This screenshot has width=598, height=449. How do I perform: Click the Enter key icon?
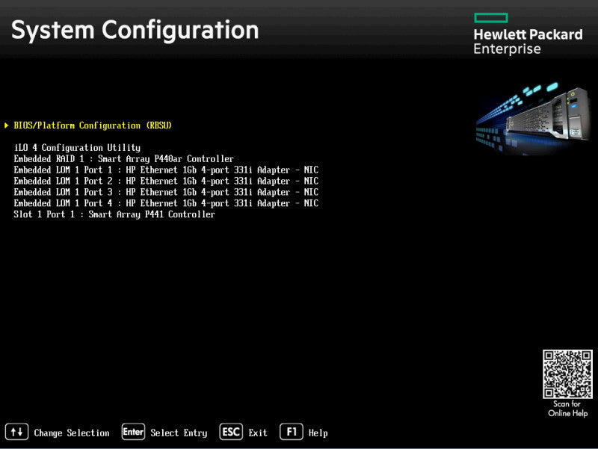133,432
